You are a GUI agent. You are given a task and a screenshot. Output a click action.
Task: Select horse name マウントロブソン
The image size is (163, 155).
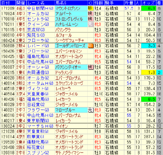(x=68, y=8)
